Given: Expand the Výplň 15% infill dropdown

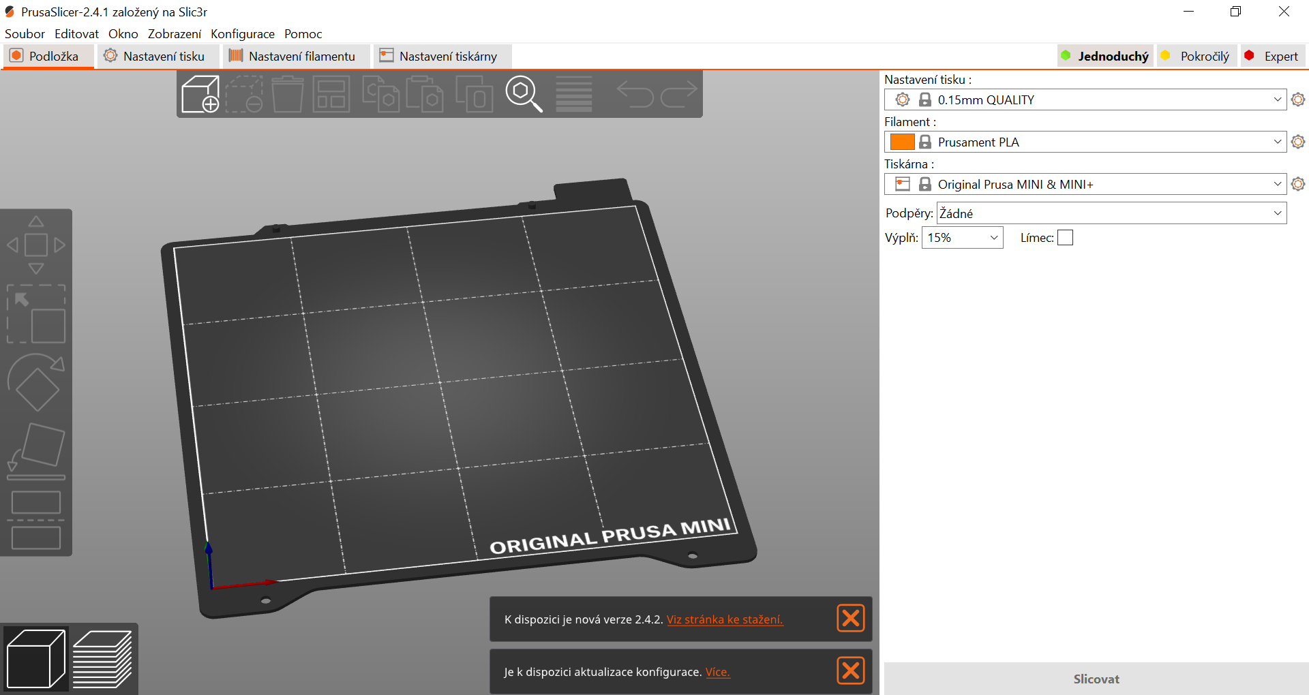Looking at the screenshot, I should (x=962, y=237).
